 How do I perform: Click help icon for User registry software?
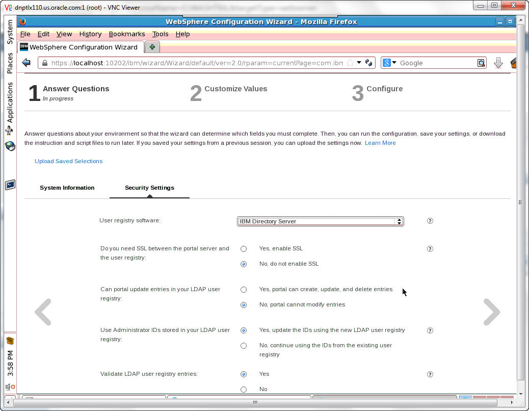point(430,221)
